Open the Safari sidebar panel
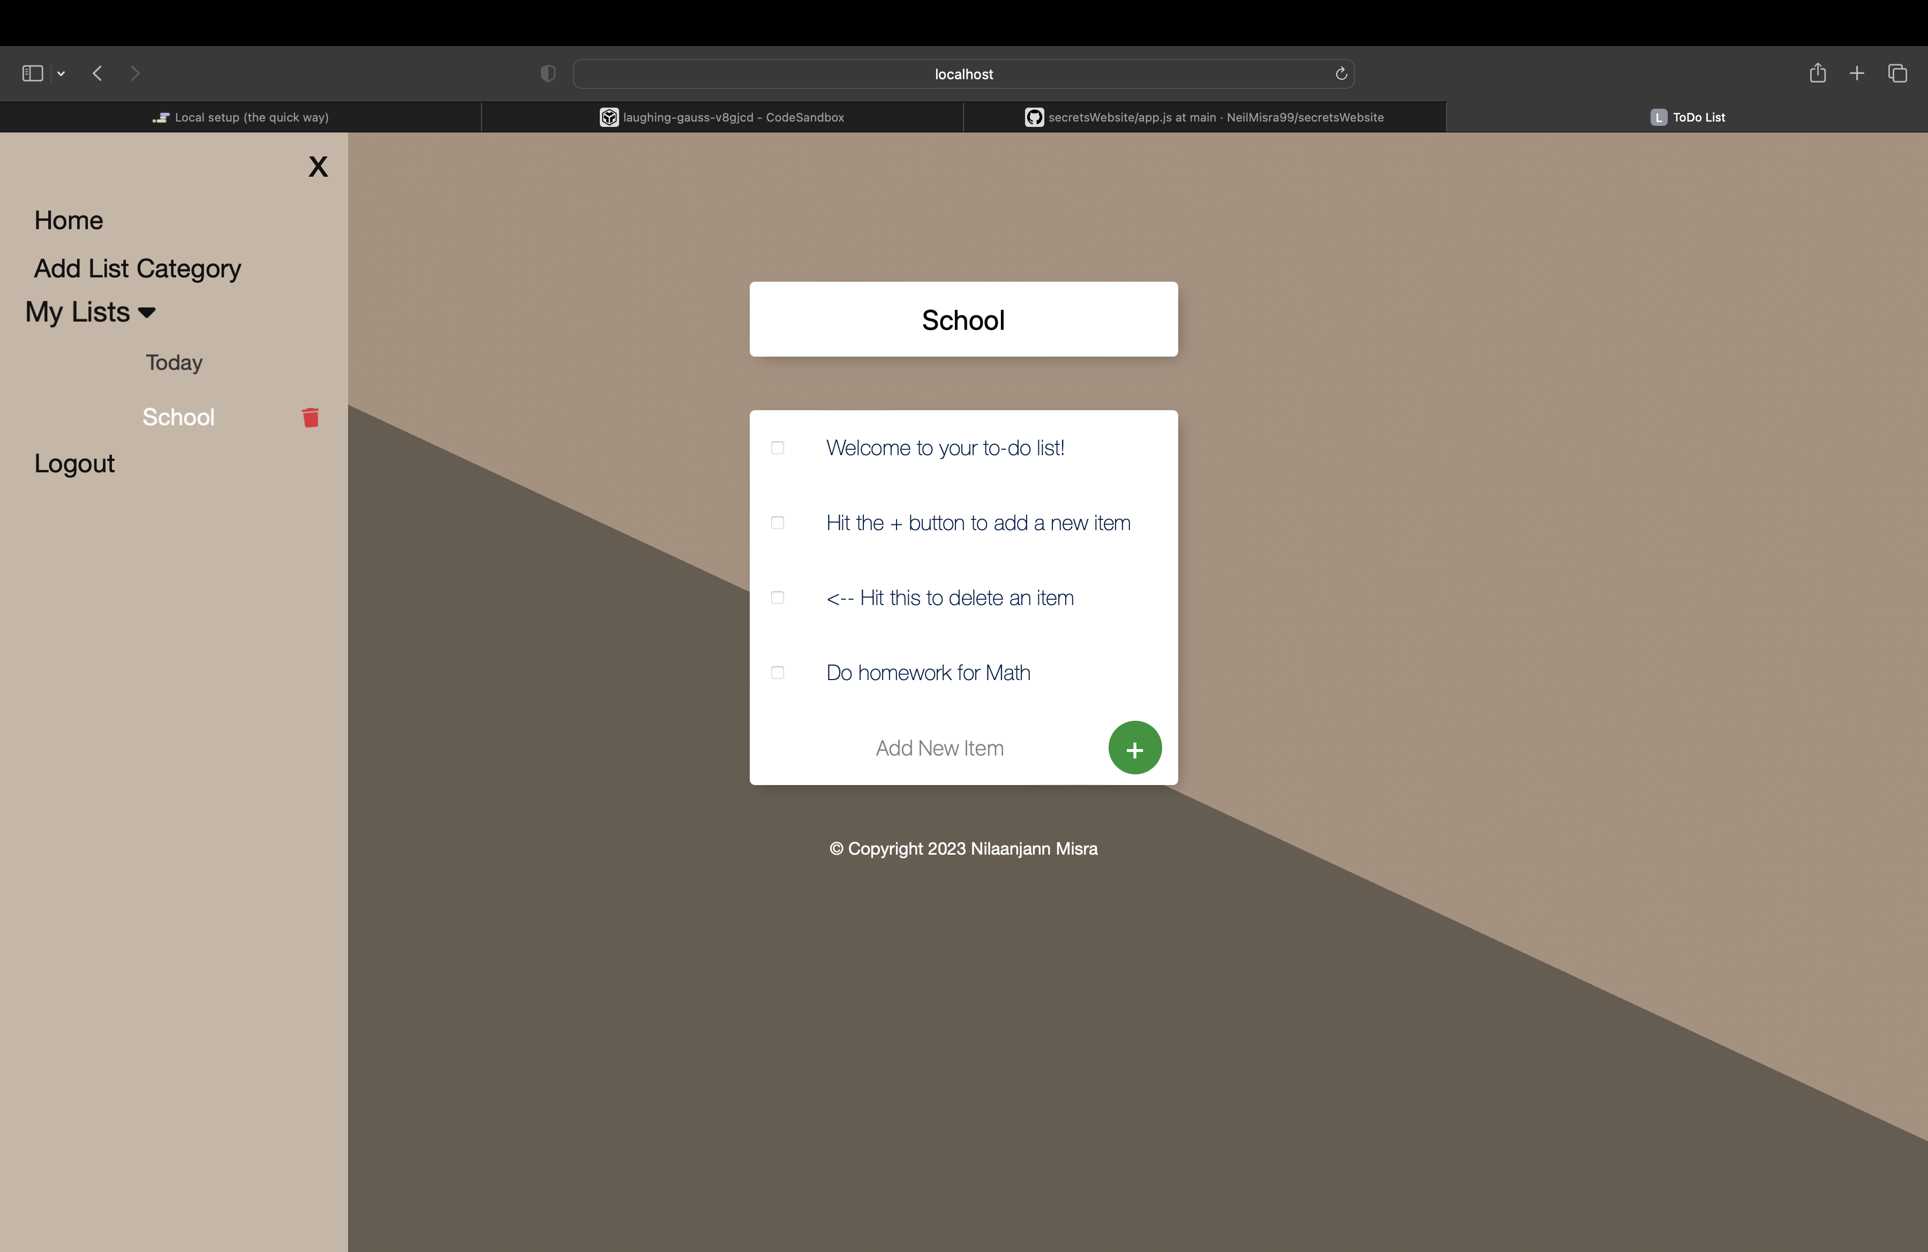 pyautogui.click(x=32, y=74)
